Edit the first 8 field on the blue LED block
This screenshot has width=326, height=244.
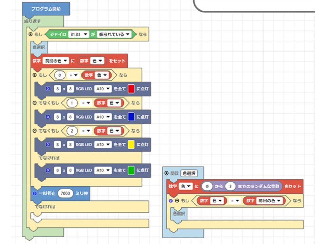(x=58, y=117)
